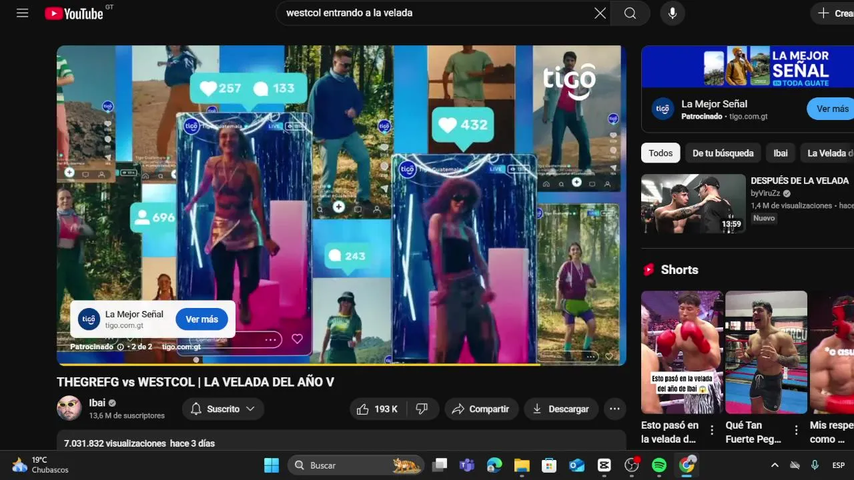Open DESPUÉS DE LA VELADA video thumbnail
This screenshot has height=480, width=854.
pyautogui.click(x=693, y=203)
